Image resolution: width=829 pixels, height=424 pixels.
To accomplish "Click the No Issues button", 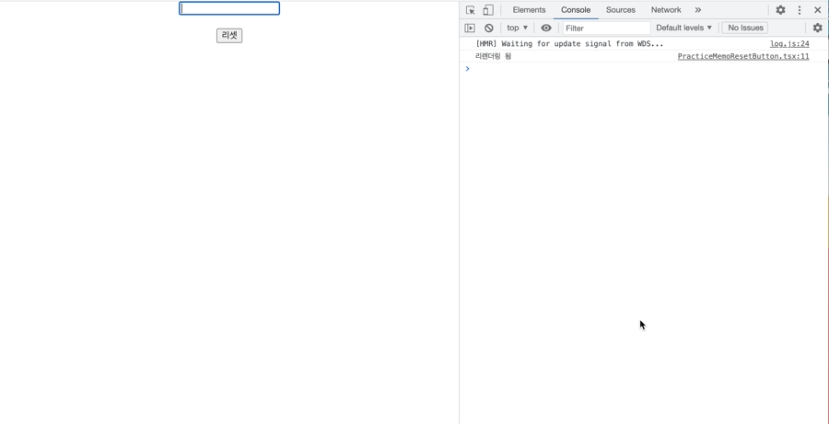I will [x=745, y=28].
